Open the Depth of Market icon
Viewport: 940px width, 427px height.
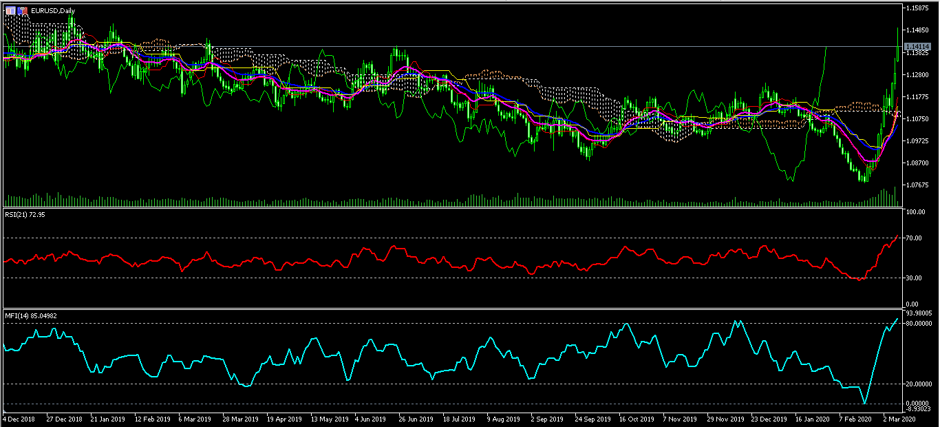[23, 11]
